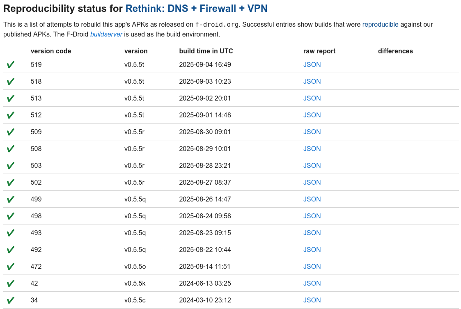The height and width of the screenshot is (309, 461).
Task: Click the 'version code' column header
Action: pyautogui.click(x=51, y=51)
